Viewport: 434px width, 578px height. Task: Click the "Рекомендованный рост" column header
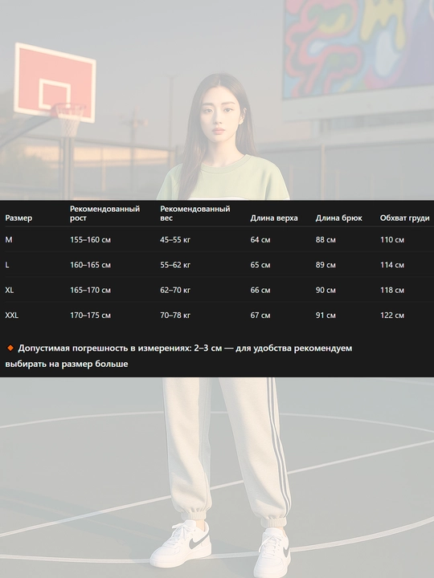point(104,214)
